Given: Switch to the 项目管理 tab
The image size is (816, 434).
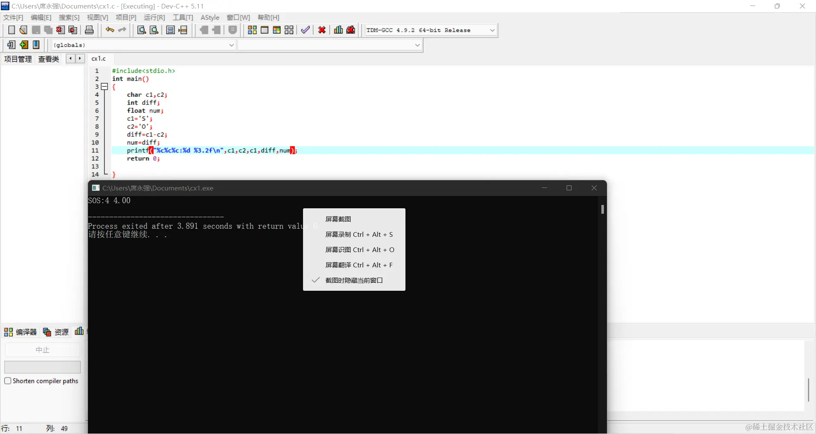Looking at the screenshot, I should coord(18,59).
